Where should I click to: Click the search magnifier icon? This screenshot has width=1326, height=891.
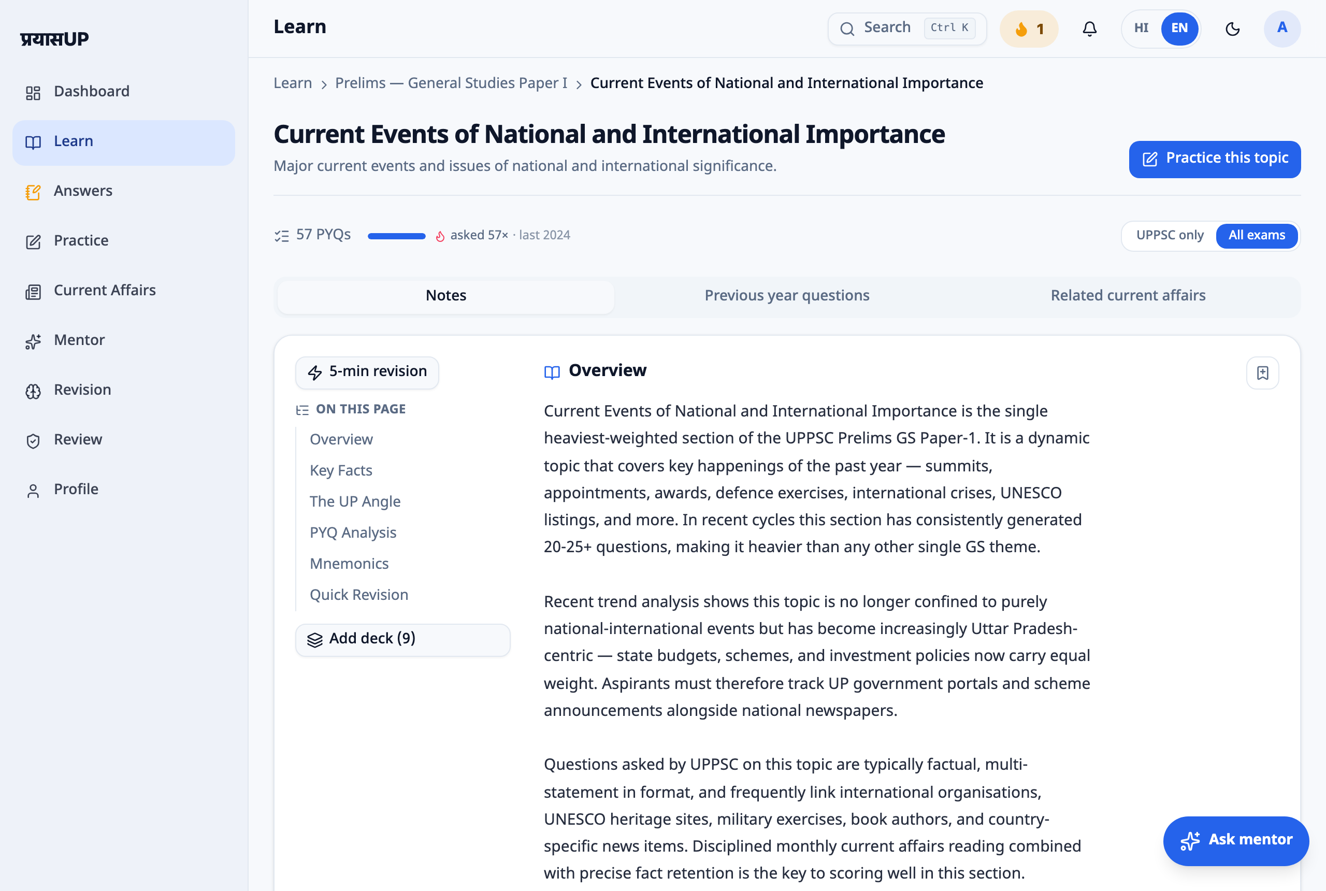847,29
